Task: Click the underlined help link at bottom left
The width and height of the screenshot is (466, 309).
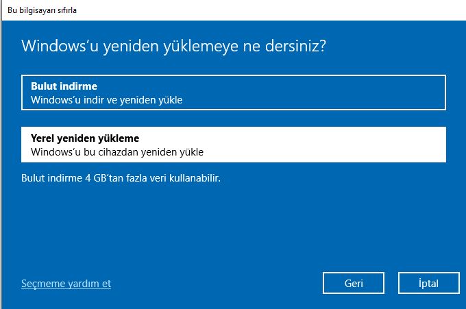Action: 66,284
